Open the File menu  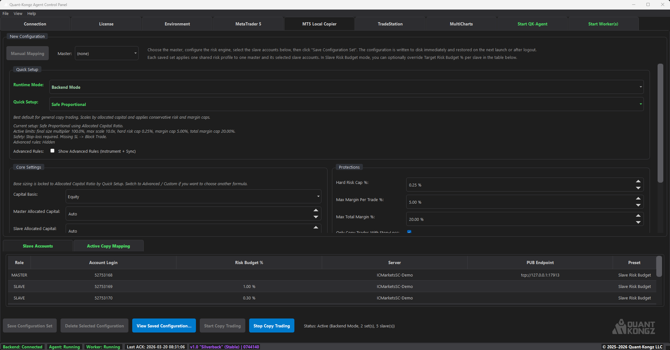5,13
